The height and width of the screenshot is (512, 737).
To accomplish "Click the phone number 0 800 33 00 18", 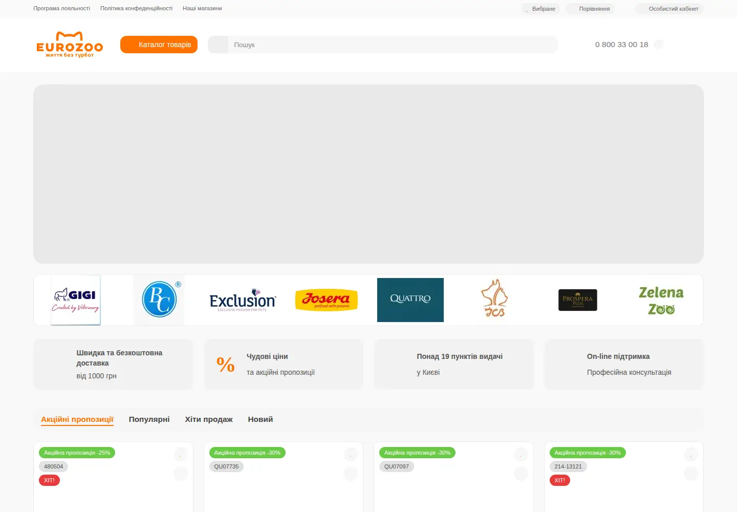I will 621,45.
